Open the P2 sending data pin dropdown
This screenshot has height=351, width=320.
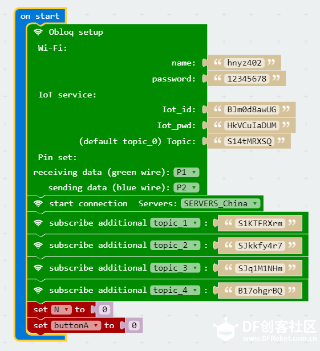coord(187,187)
